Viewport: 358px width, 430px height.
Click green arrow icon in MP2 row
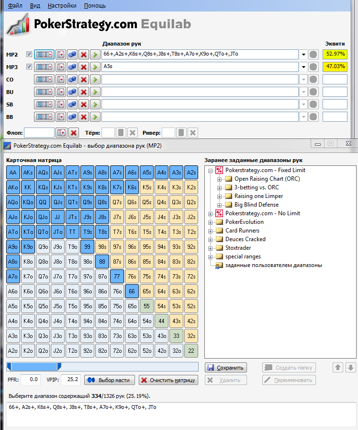tap(95, 54)
